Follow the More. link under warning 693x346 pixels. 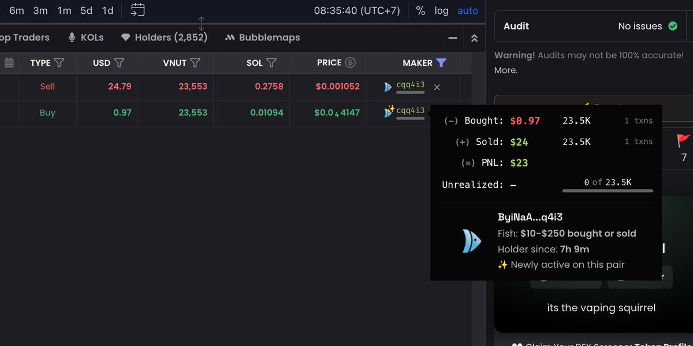coord(506,70)
